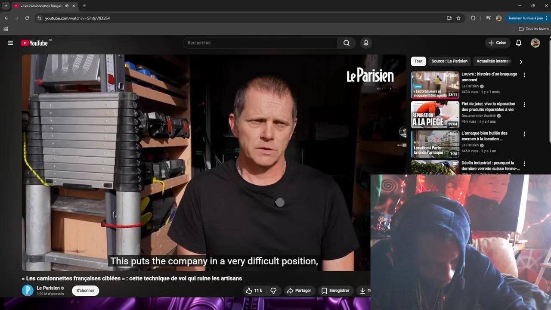The width and height of the screenshot is (551, 310).
Task: Click the Partager share button
Action: pyautogui.click(x=299, y=291)
